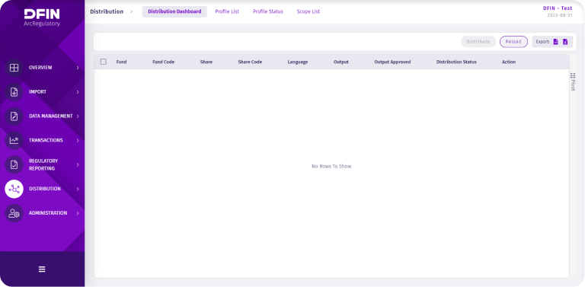Sort by the Fund Code column header
This screenshot has height=287, width=585.
164,62
